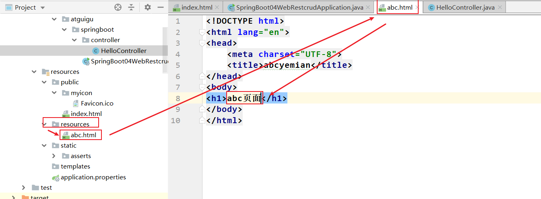Click line number 8 in gutter
This screenshot has height=199, width=541.
click(178, 98)
